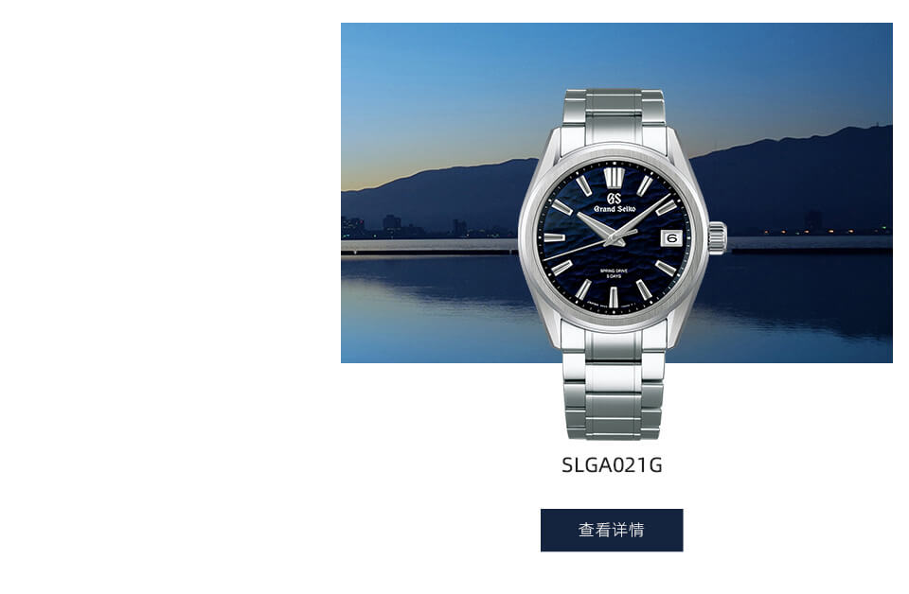909x594 pixels.
Task: Click the lower steel bracelet below banner
Action: point(614,401)
